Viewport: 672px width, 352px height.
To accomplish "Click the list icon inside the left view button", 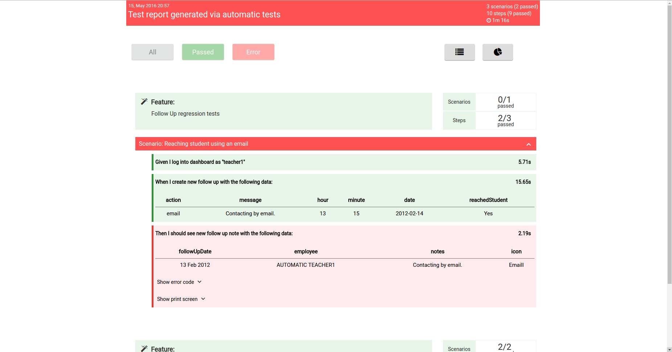I will [459, 52].
